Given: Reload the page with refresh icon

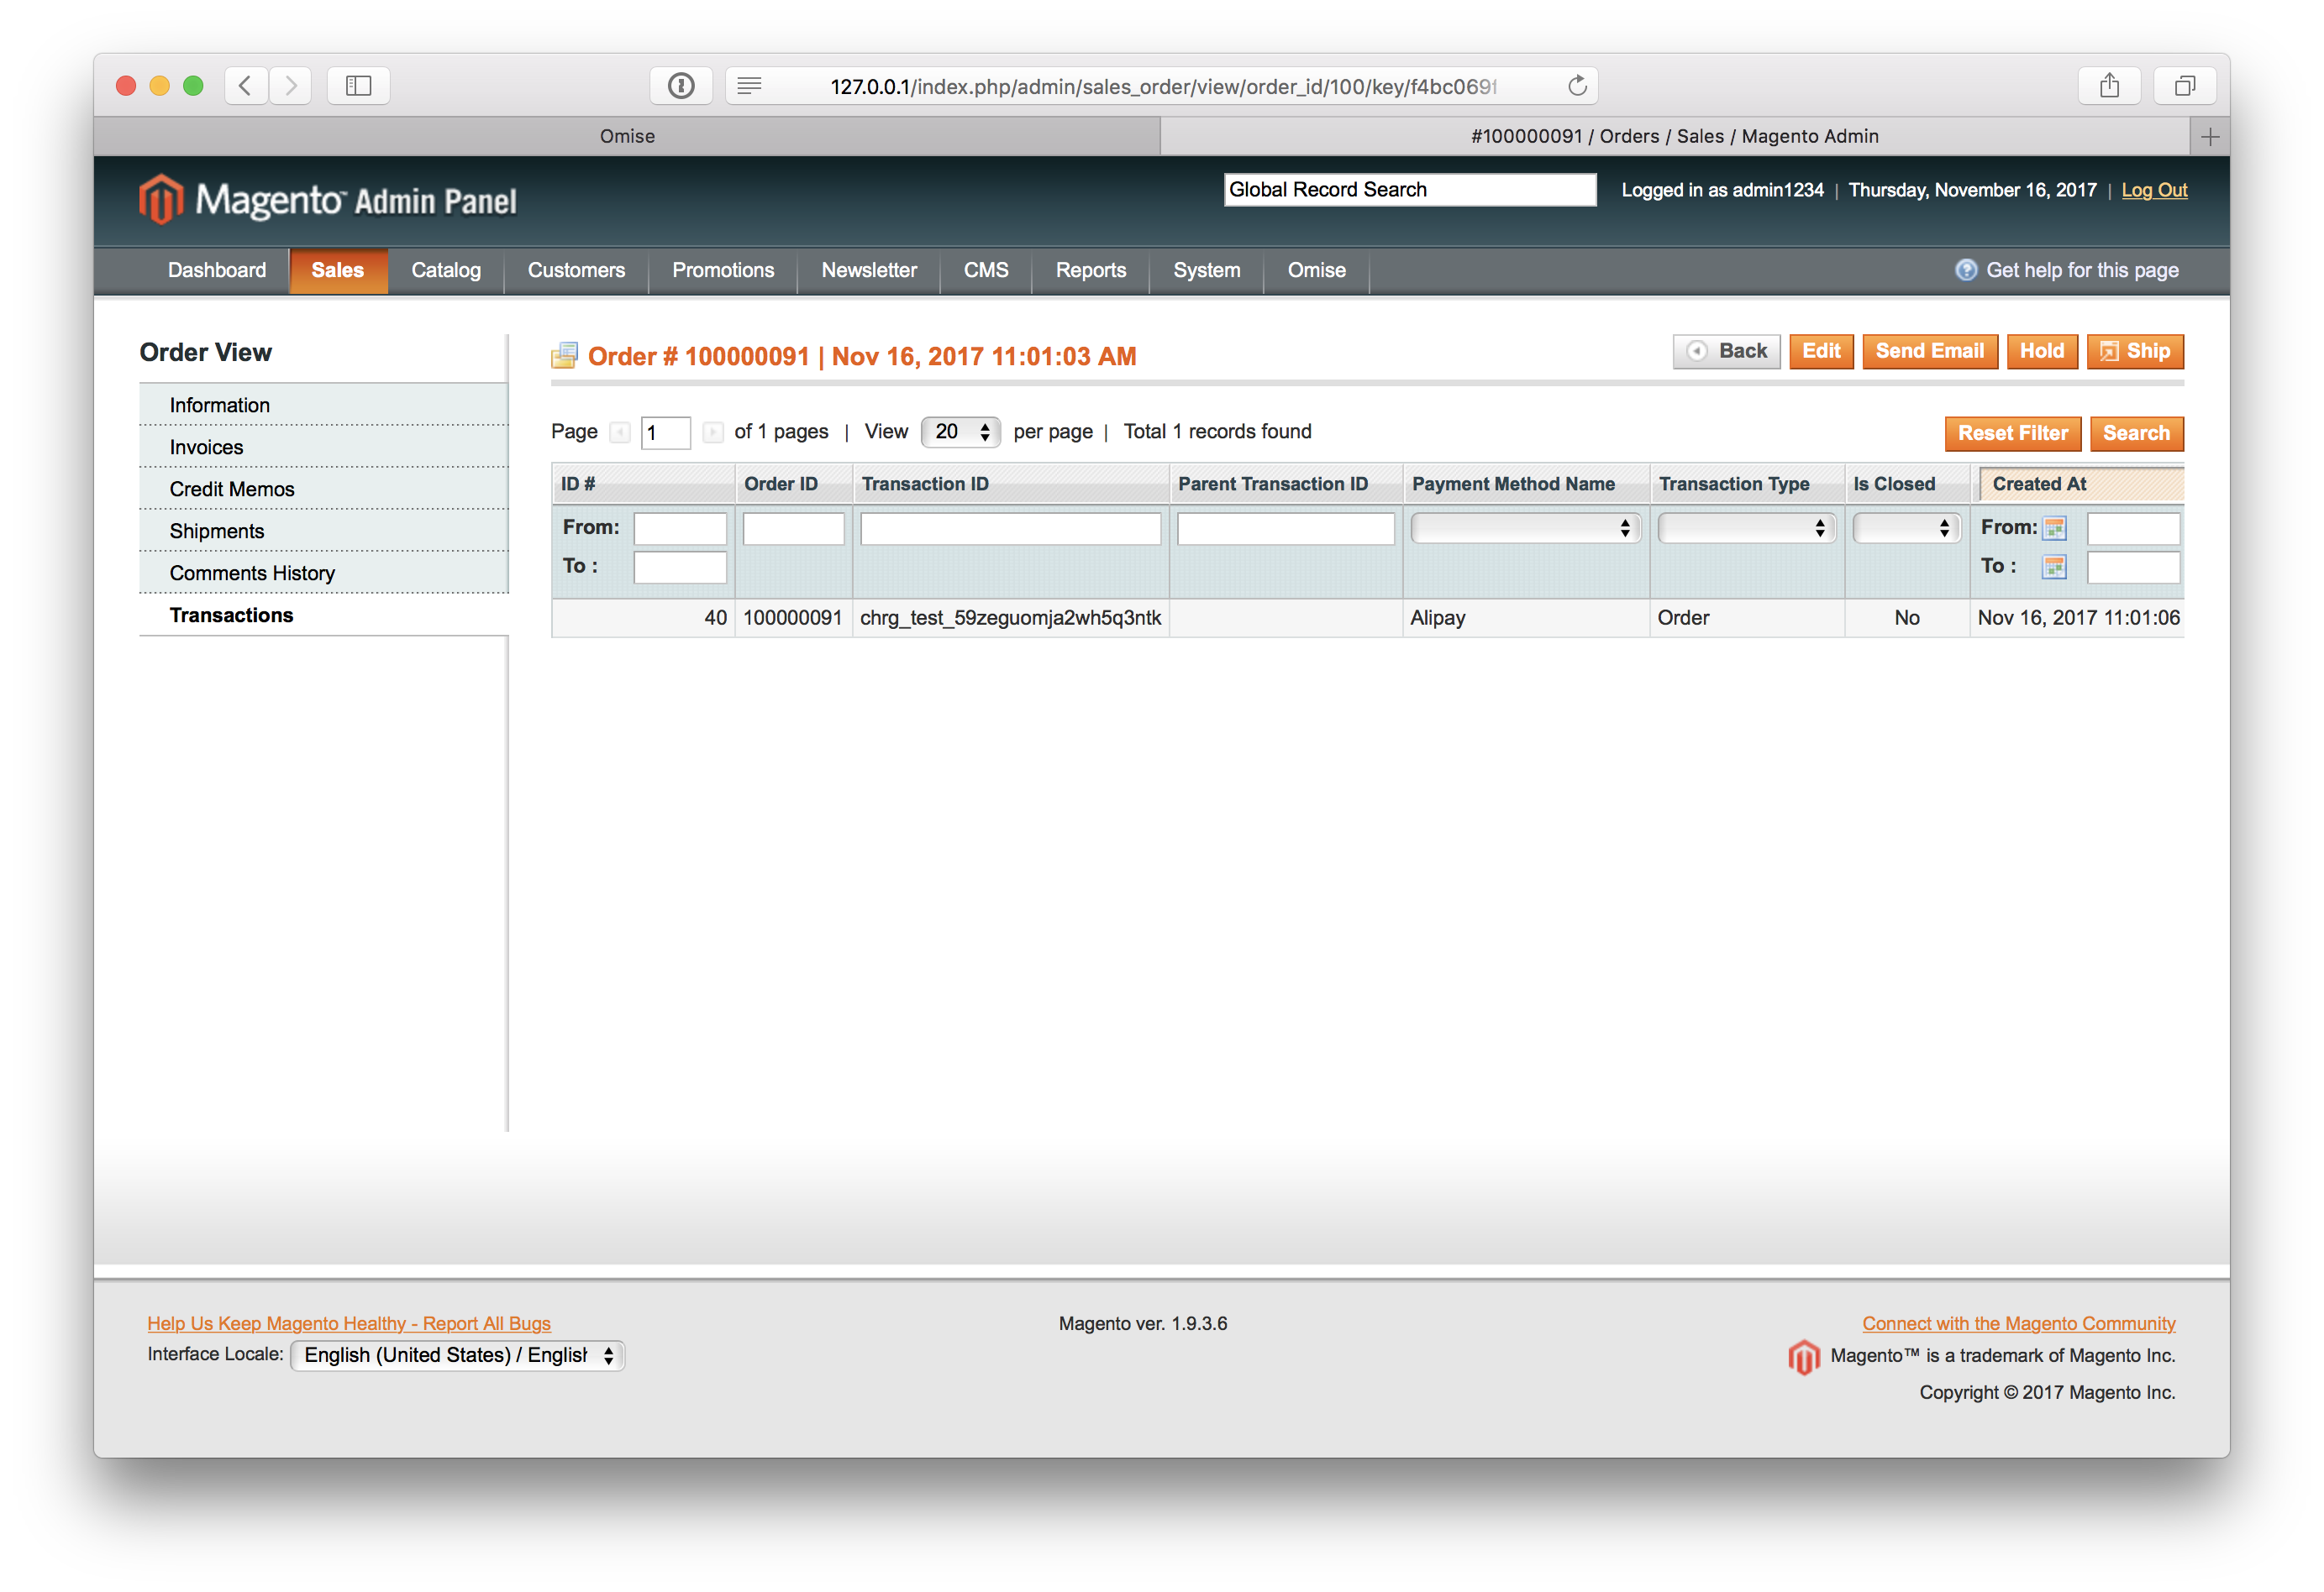Looking at the screenshot, I should coord(1577,86).
